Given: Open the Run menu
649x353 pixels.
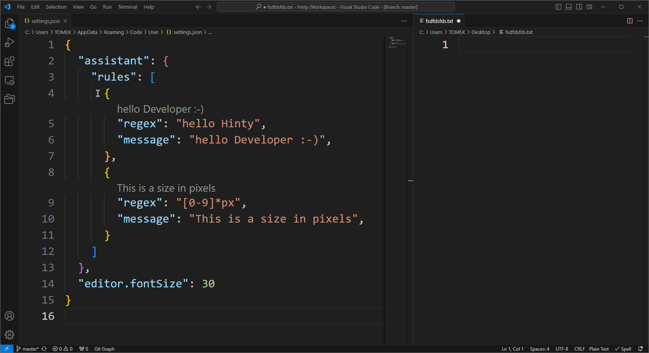Looking at the screenshot, I should (x=107, y=7).
